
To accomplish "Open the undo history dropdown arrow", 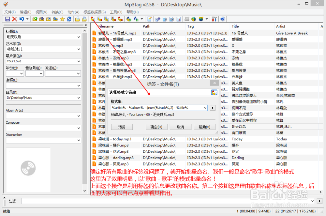I will (27, 19).
